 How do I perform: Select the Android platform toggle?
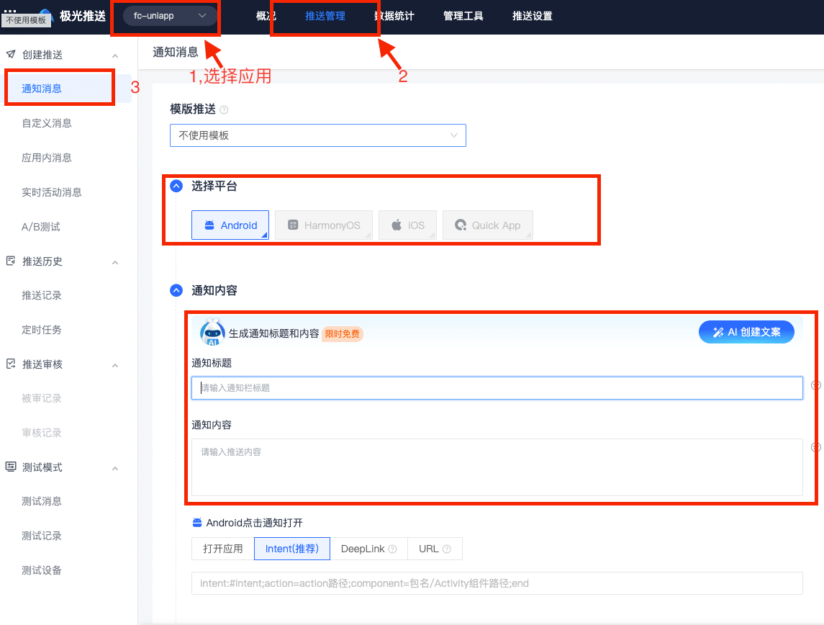230,225
